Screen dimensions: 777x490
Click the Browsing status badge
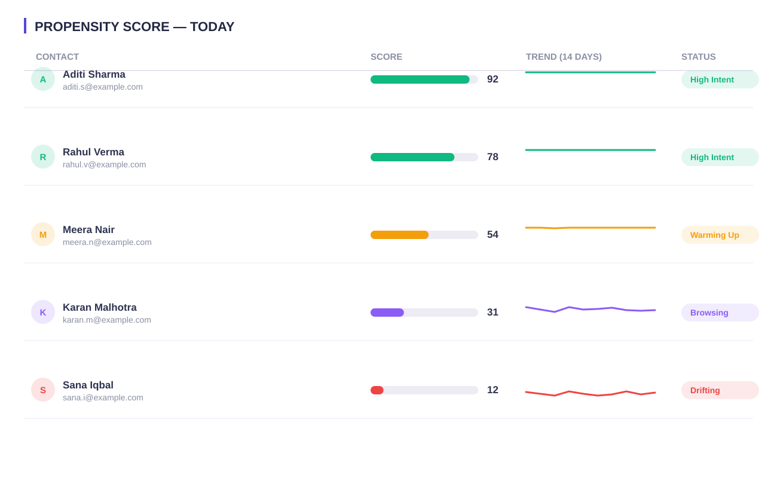pos(720,313)
